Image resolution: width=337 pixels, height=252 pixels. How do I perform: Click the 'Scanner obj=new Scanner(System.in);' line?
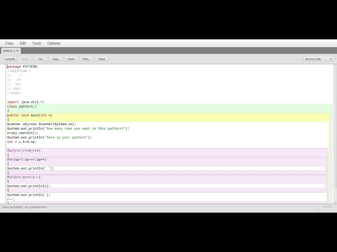[42, 124]
